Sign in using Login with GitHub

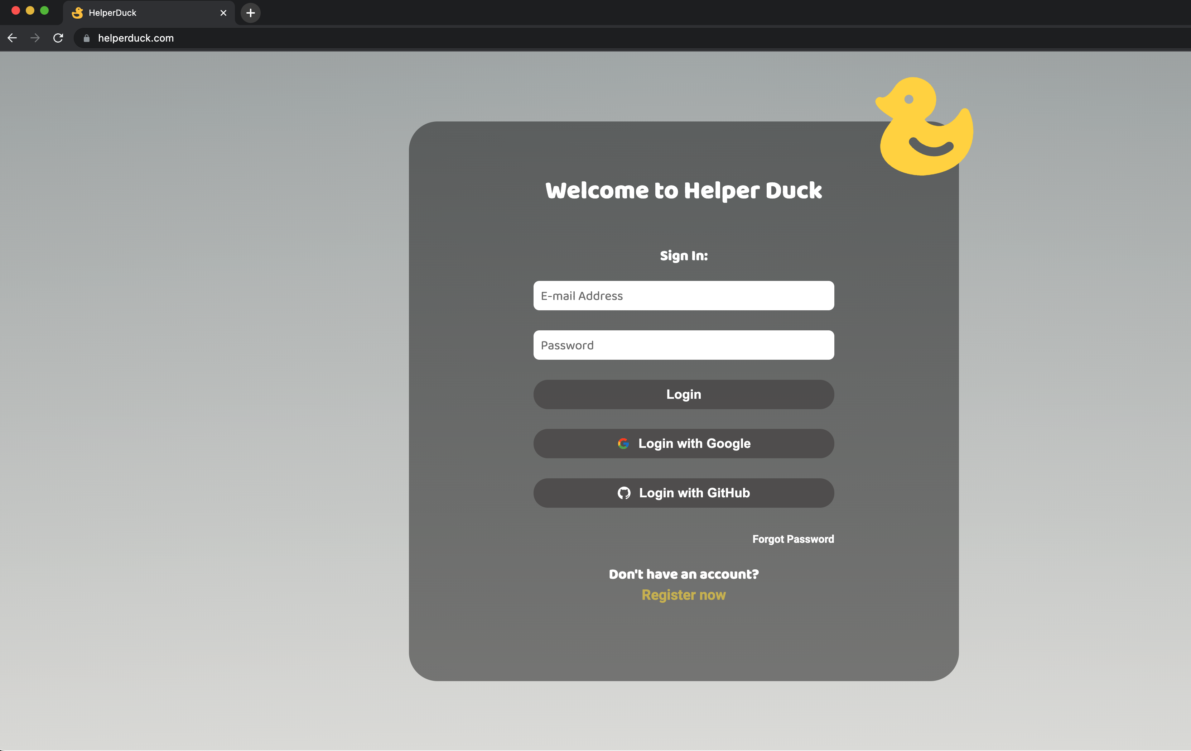coord(684,493)
